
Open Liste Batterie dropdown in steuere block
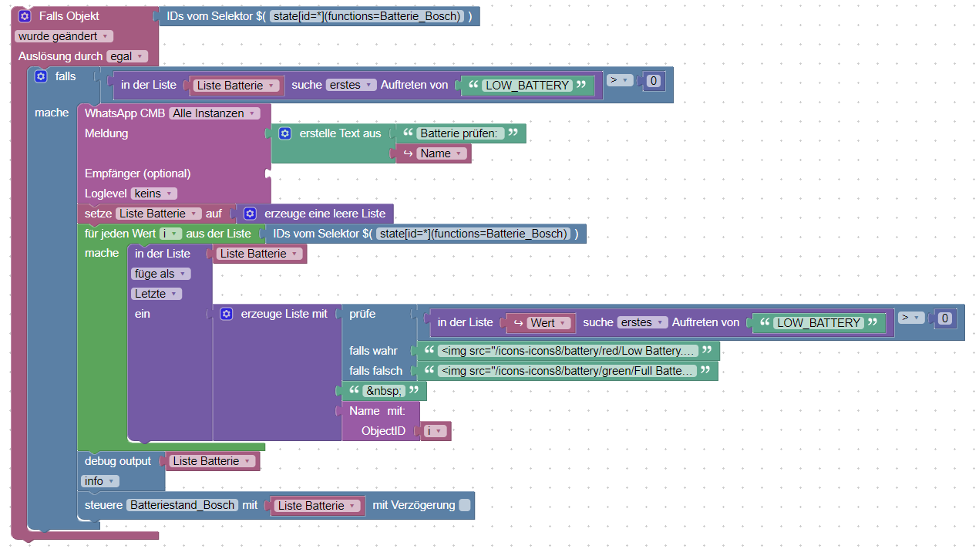pyautogui.click(x=318, y=506)
